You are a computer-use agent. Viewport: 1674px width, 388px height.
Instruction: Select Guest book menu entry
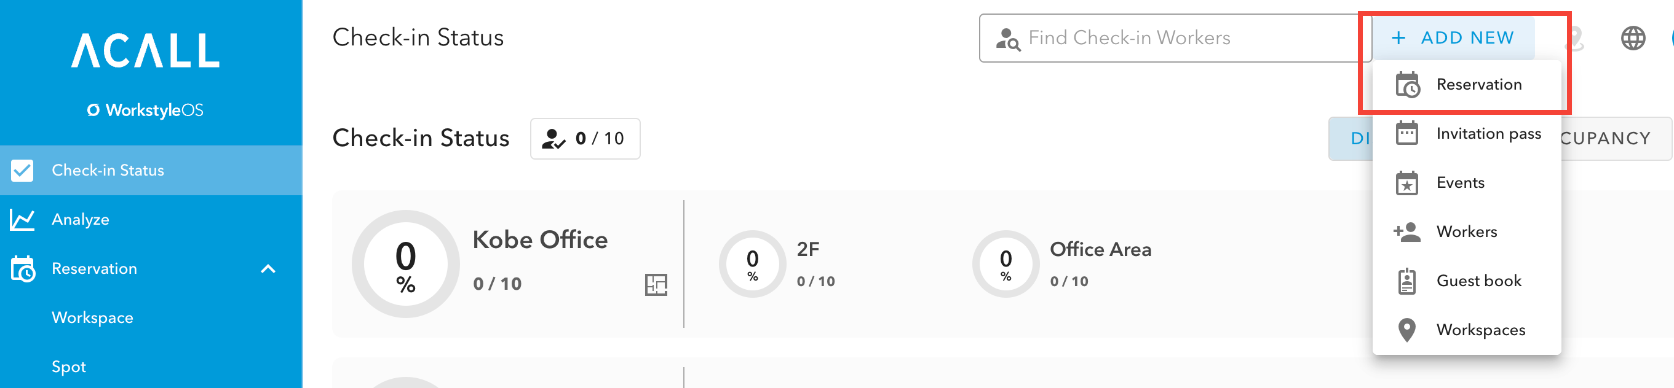pos(1466,281)
